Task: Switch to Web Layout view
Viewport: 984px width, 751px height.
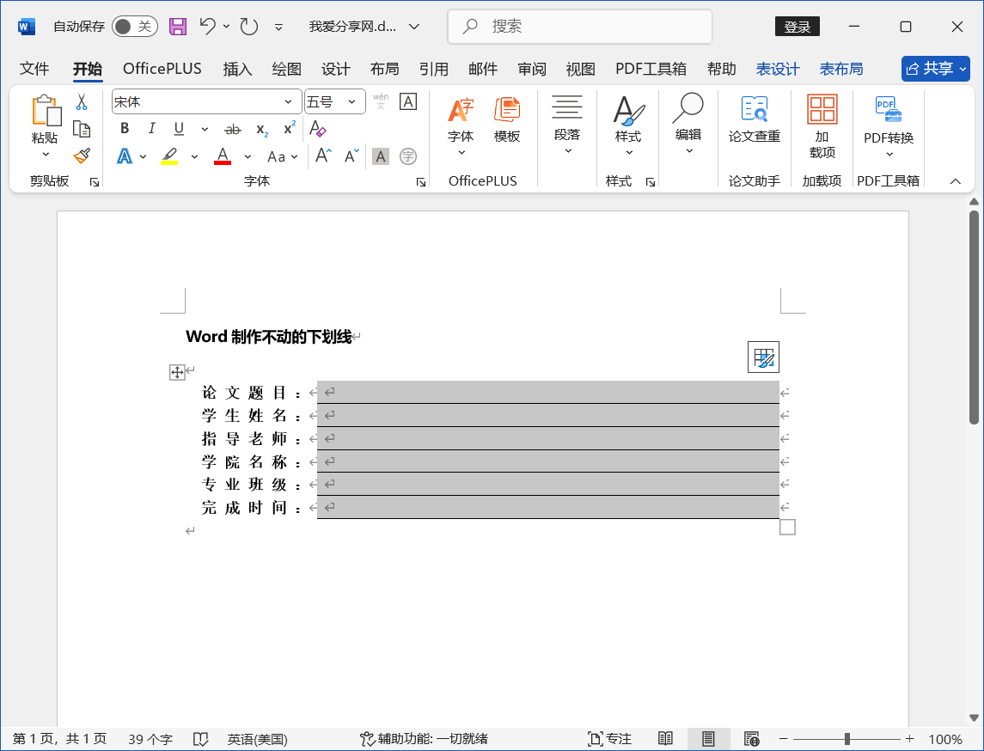Action: 751,738
